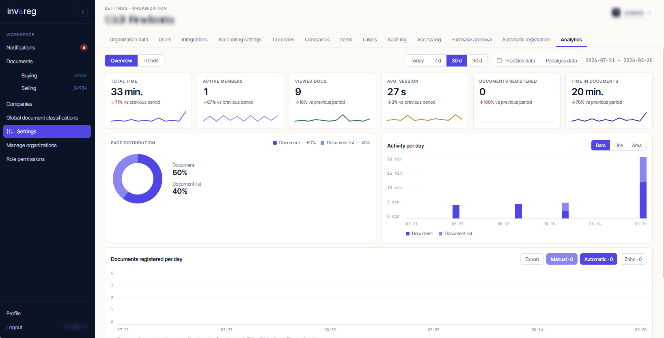Open the Items tab
The width and height of the screenshot is (664, 338).
(346, 40)
